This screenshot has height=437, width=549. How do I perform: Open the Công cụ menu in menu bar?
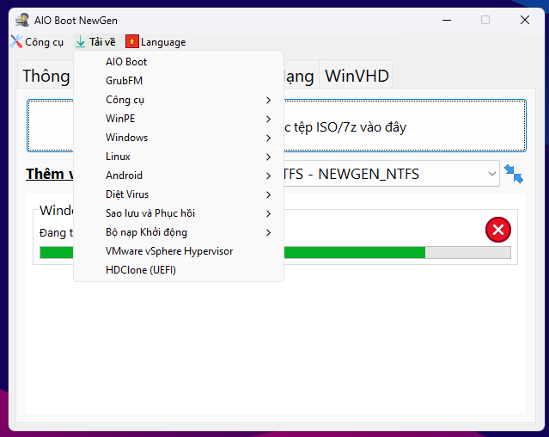(37, 42)
